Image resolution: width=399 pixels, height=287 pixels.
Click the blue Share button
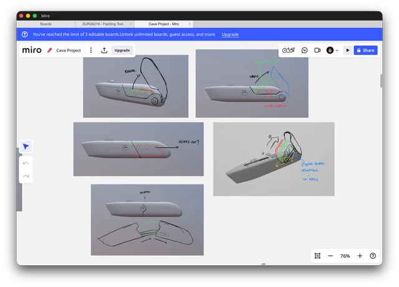click(x=365, y=50)
